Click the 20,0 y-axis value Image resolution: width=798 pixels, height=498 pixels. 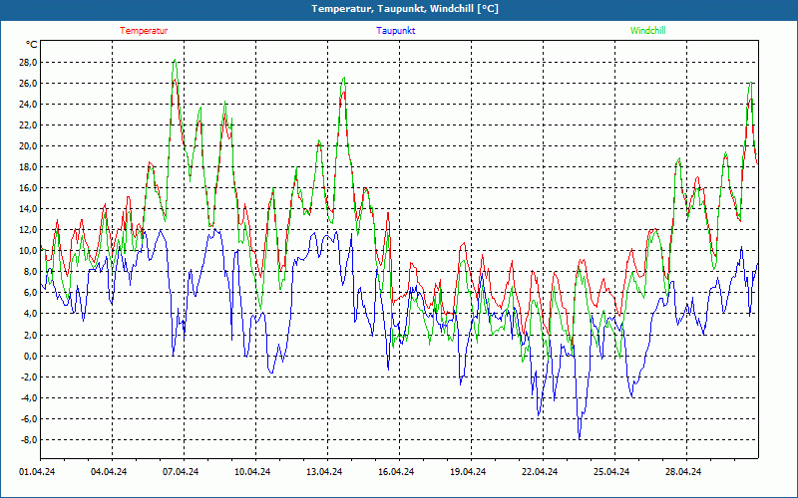(x=28, y=146)
